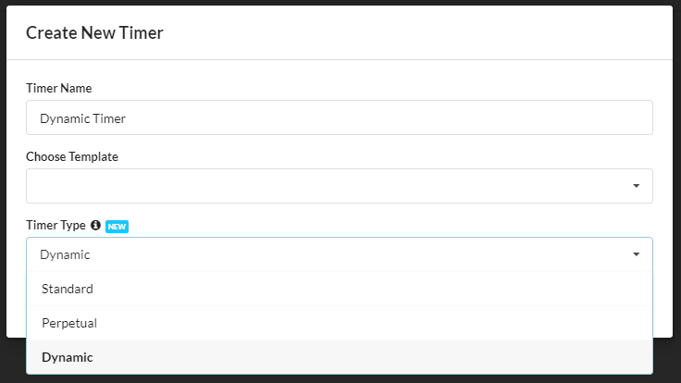Focus the Timer Name input field
681x383 pixels.
pyautogui.click(x=340, y=117)
